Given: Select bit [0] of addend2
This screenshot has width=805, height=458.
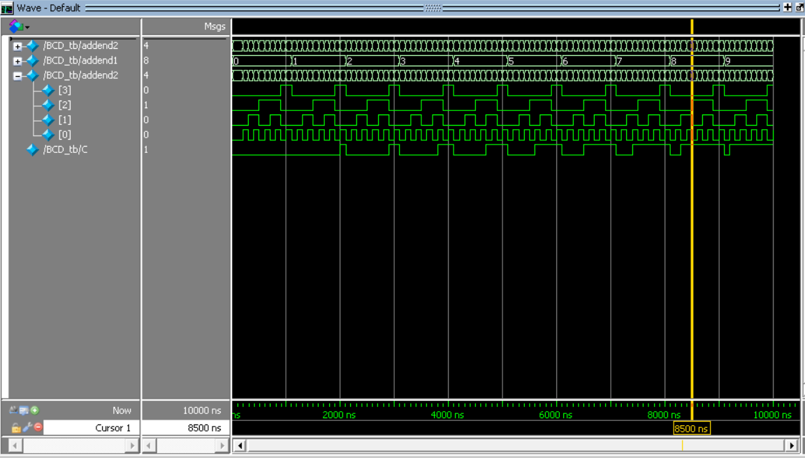Looking at the screenshot, I should point(65,134).
